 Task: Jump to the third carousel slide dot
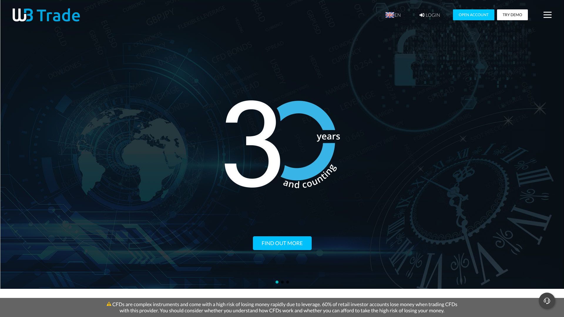288,282
